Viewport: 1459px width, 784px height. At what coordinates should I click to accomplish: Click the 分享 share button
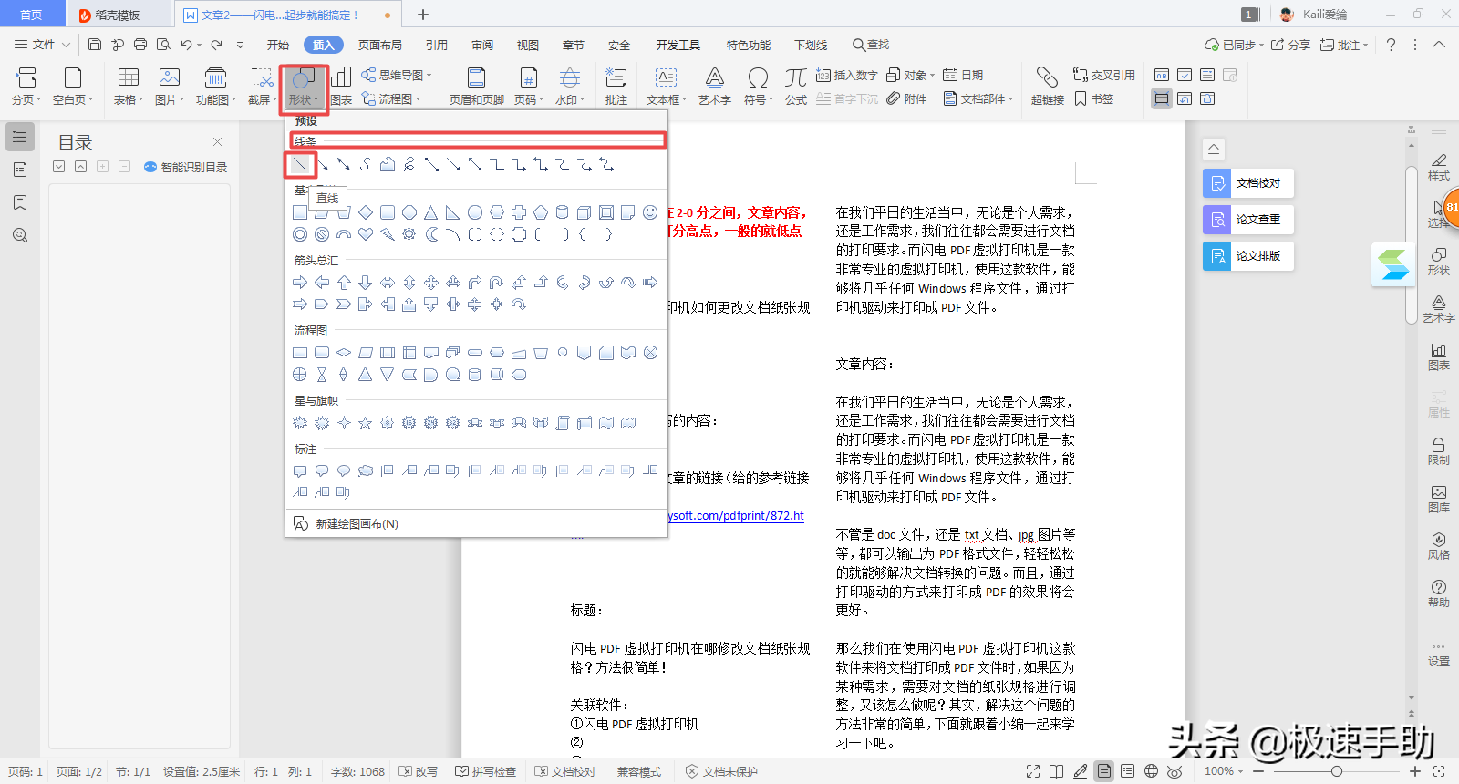1291,45
